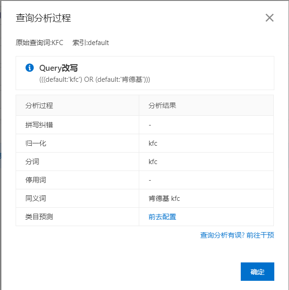The image size is (289, 290).
Task: Click the dialog title 查询分析过程
Action: coord(43,18)
